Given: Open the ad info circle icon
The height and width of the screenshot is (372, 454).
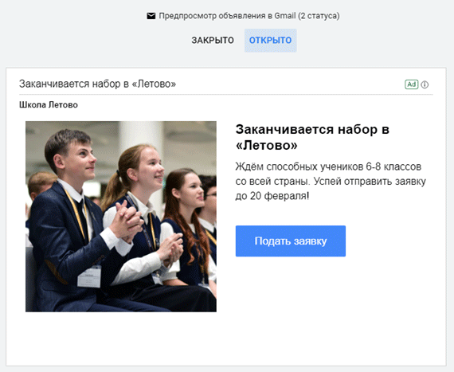Looking at the screenshot, I should point(425,84).
